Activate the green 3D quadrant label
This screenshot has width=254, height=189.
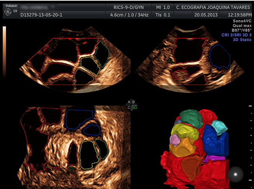pos(134,107)
